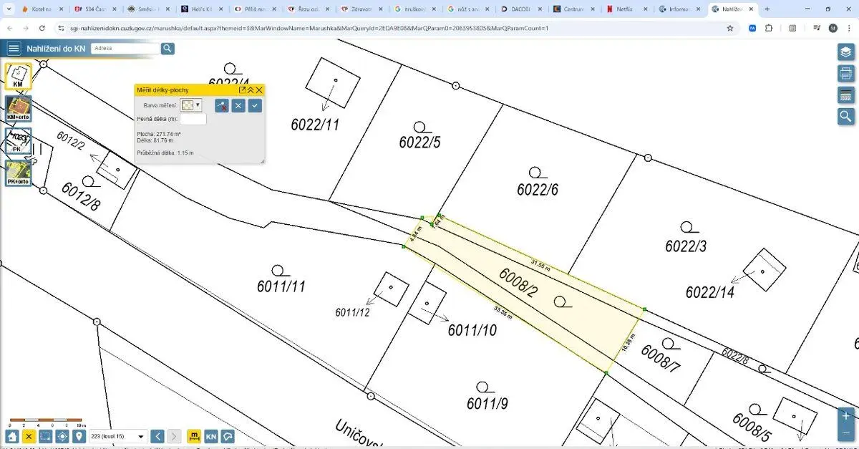Click parcel label 6008/7
Viewport: 859px width, 449px height.
660,358
